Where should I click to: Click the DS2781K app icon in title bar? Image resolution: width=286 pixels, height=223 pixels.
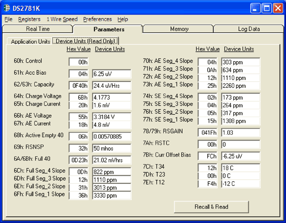point(7,8)
